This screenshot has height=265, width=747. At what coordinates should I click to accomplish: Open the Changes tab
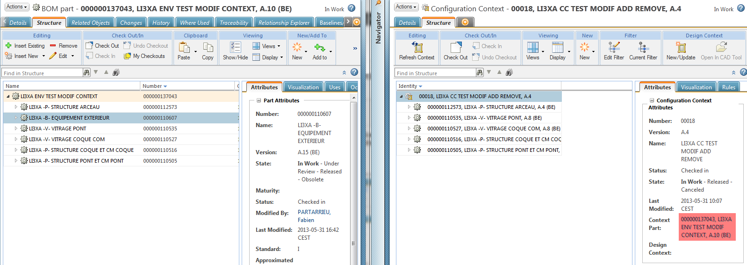(x=131, y=22)
